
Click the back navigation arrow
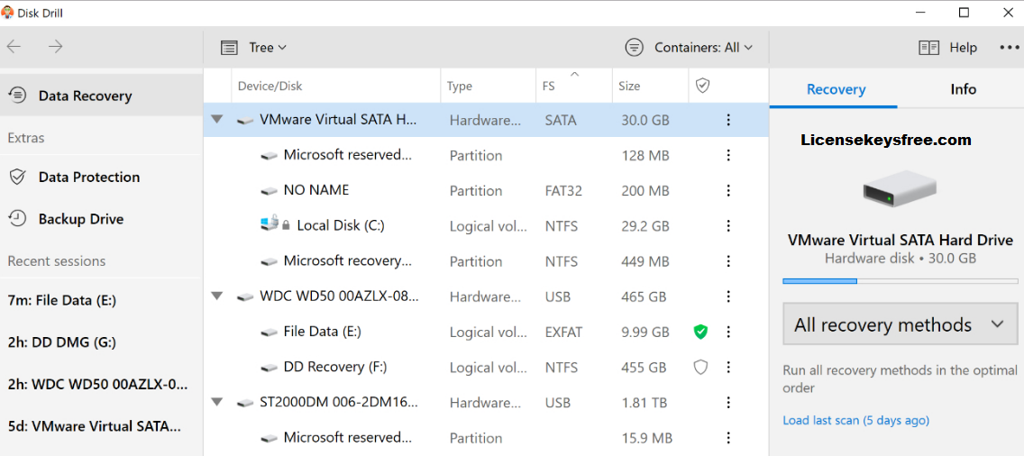[14, 46]
